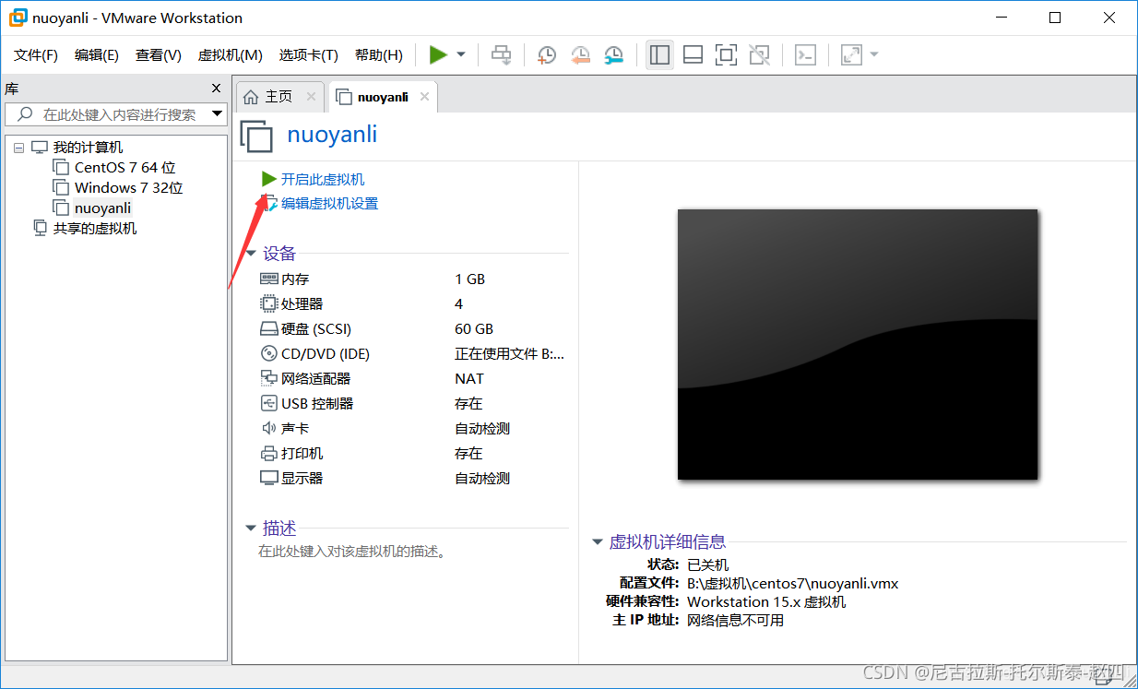Collapse 我的计算机 in the library tree
This screenshot has height=689, width=1138.
click(x=18, y=147)
